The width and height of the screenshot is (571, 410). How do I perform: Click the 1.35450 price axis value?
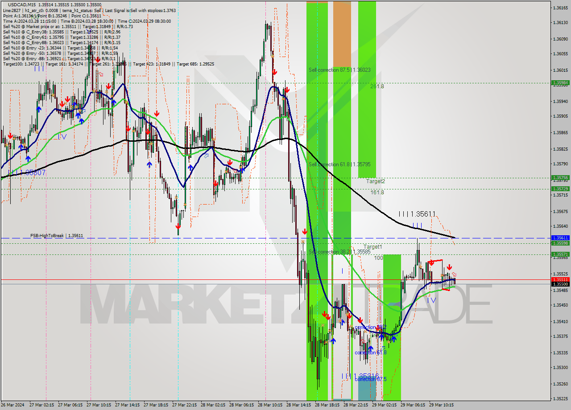(560, 305)
